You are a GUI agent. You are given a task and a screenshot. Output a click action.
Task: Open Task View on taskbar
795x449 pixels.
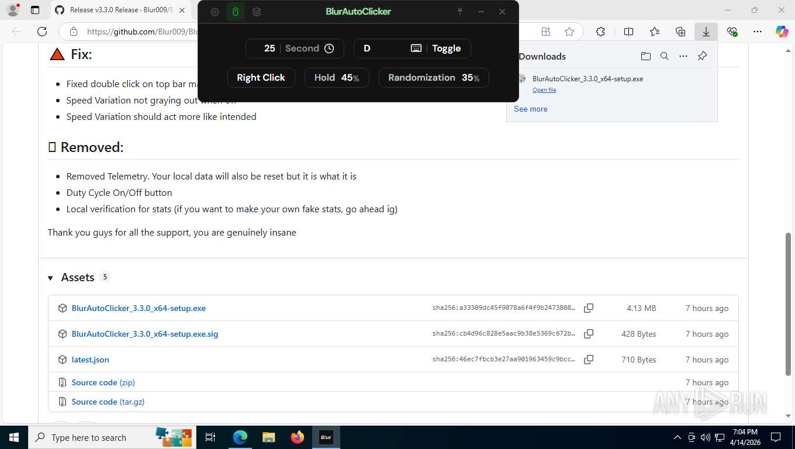click(210, 437)
